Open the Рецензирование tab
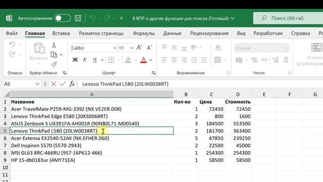 pyautogui.click(x=209, y=33)
